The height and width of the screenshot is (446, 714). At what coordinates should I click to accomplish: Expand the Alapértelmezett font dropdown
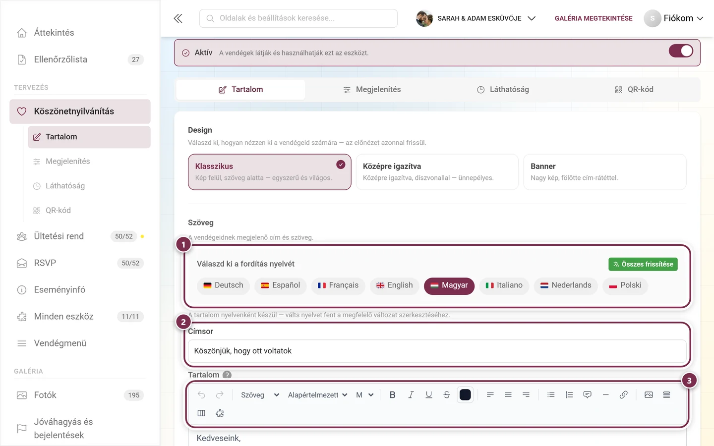pyautogui.click(x=317, y=395)
